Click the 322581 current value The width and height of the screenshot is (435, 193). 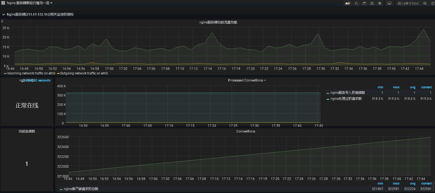426,189
